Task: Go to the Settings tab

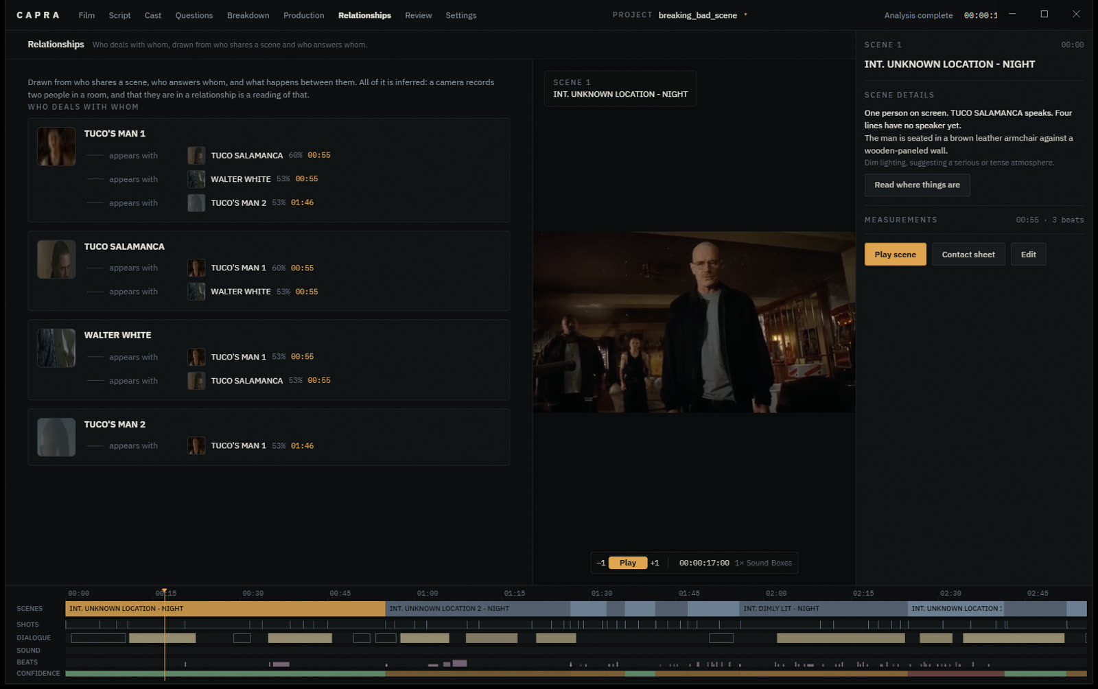Action: tap(461, 15)
